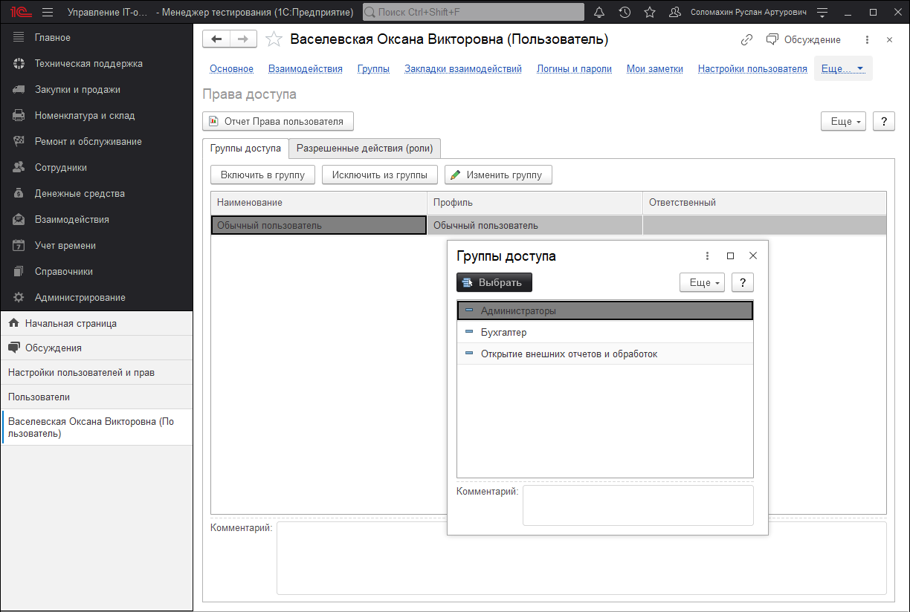
Task: Select Бухгалтер in access groups list
Action: [503, 332]
